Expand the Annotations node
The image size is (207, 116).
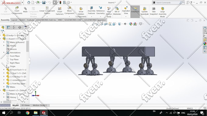coord(4,52)
